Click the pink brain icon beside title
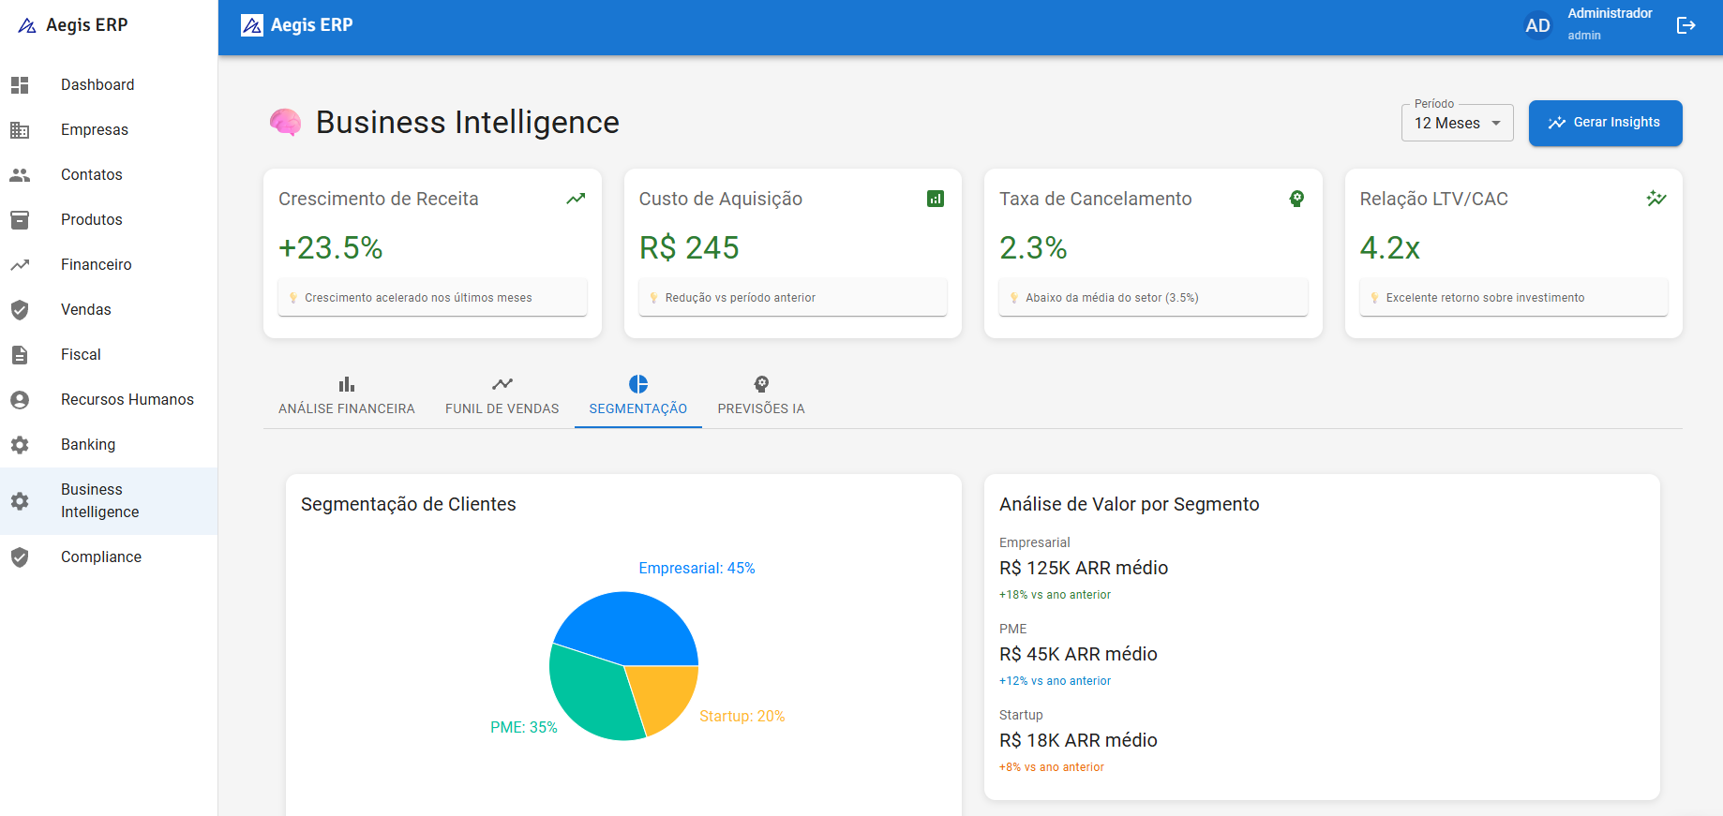 pos(286,123)
